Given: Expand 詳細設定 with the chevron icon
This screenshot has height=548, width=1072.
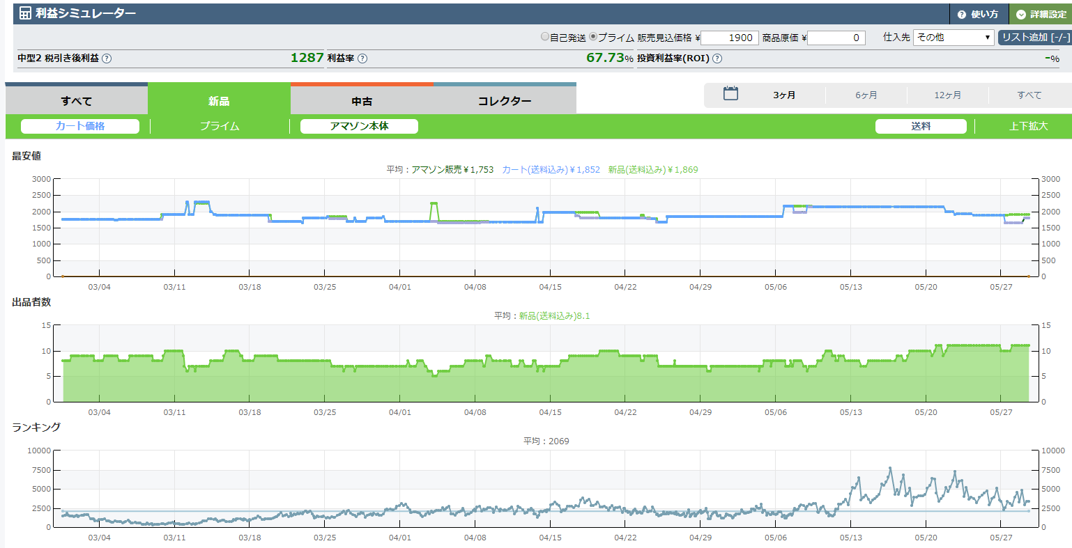Looking at the screenshot, I should [1021, 15].
